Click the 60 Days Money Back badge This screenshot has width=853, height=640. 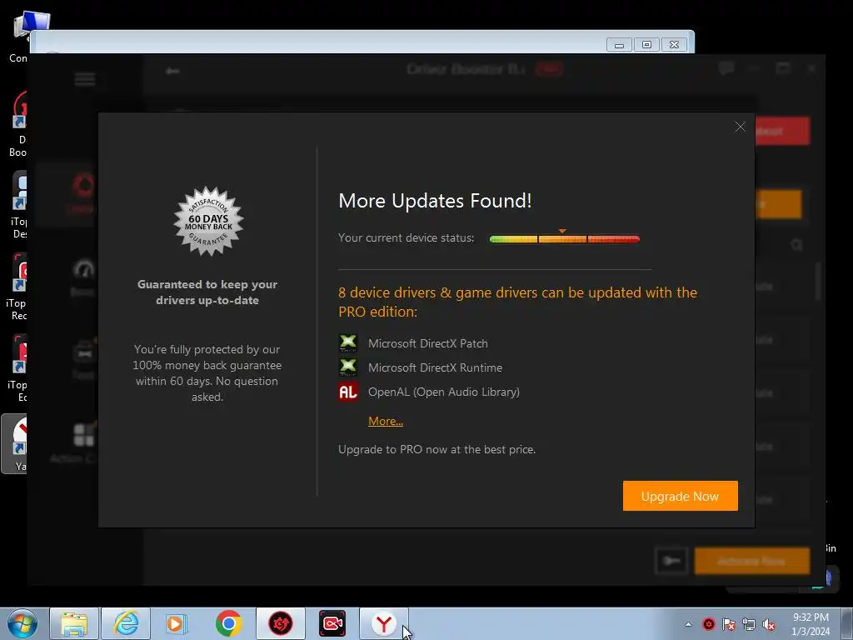point(208,222)
